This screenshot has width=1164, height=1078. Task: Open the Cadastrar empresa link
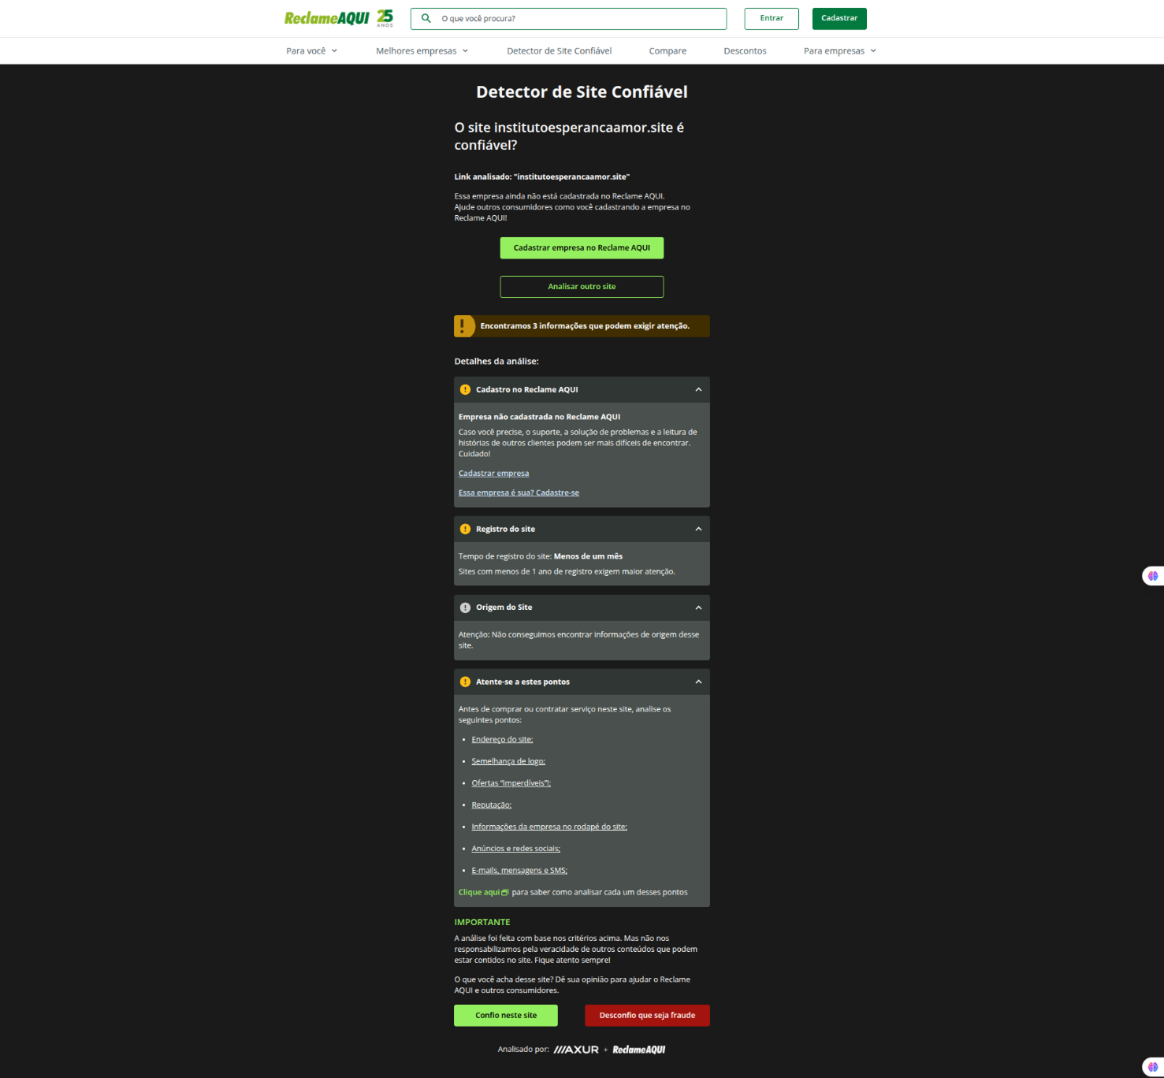click(493, 474)
